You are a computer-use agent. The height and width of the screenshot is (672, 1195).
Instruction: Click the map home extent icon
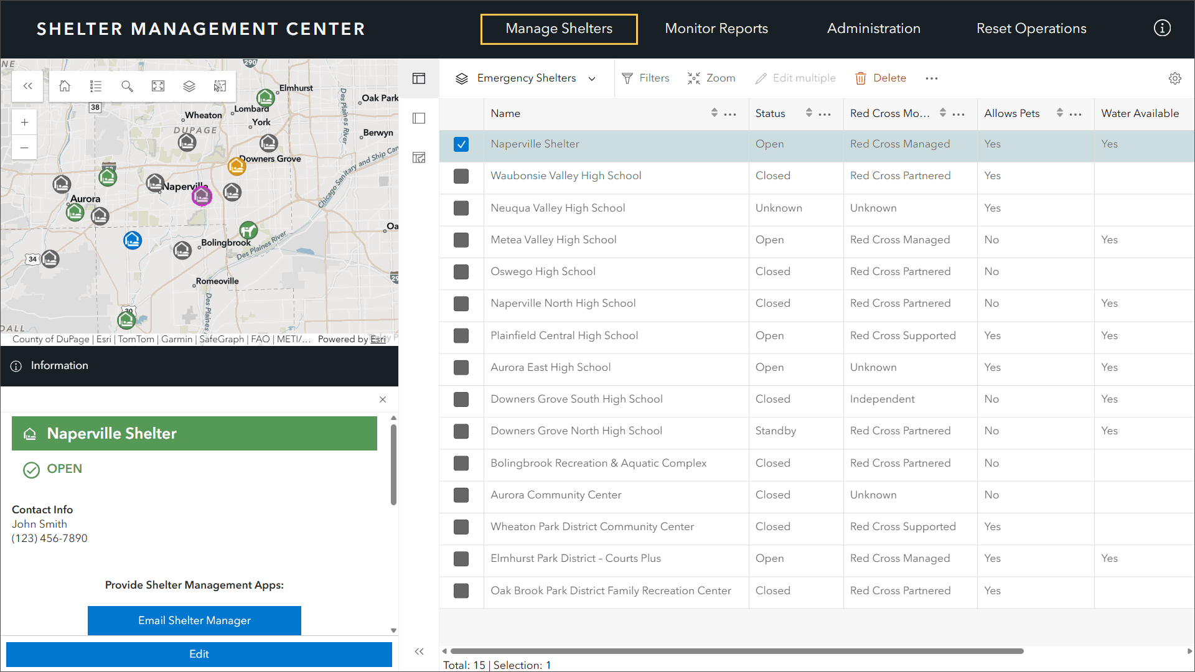(65, 86)
